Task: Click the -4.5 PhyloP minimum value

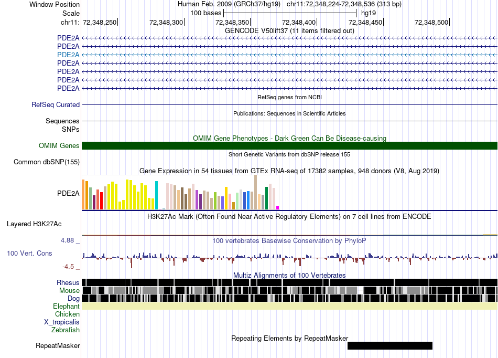Action: click(68, 267)
